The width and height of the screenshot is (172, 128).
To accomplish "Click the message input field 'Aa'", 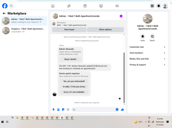I will [94, 109].
